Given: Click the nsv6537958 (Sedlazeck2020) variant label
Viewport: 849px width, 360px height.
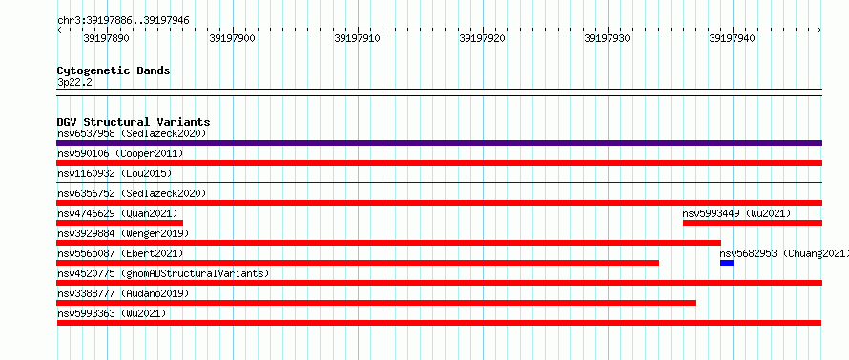Looking at the screenshot, I should (132, 133).
